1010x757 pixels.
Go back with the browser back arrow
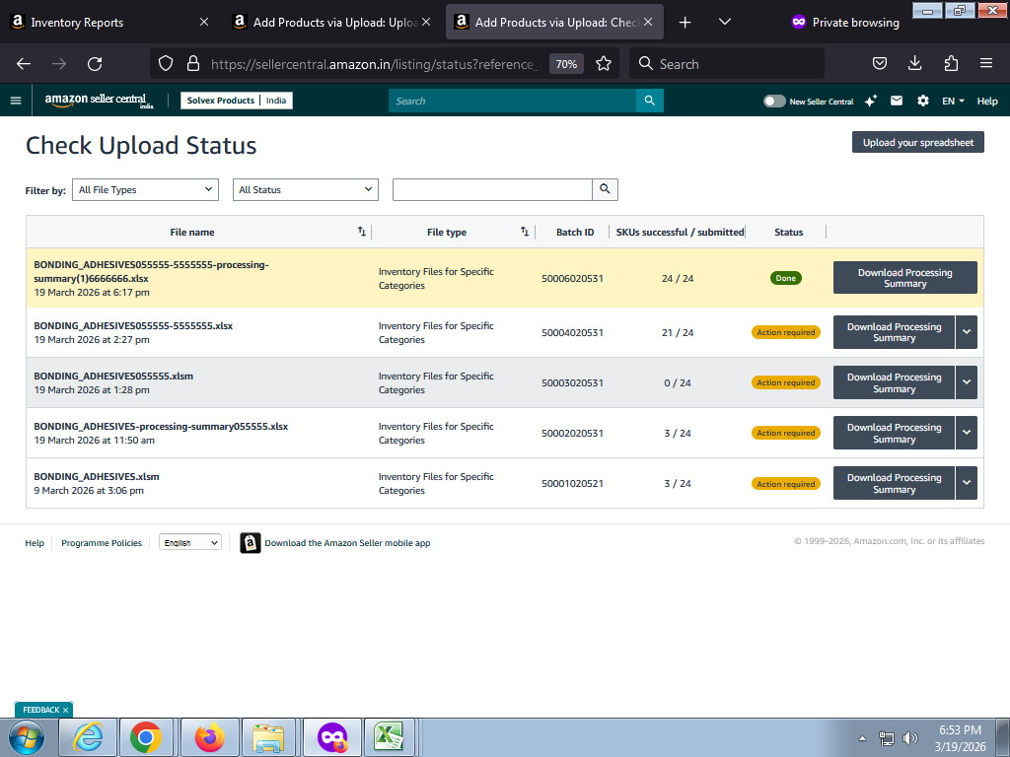pyautogui.click(x=24, y=64)
